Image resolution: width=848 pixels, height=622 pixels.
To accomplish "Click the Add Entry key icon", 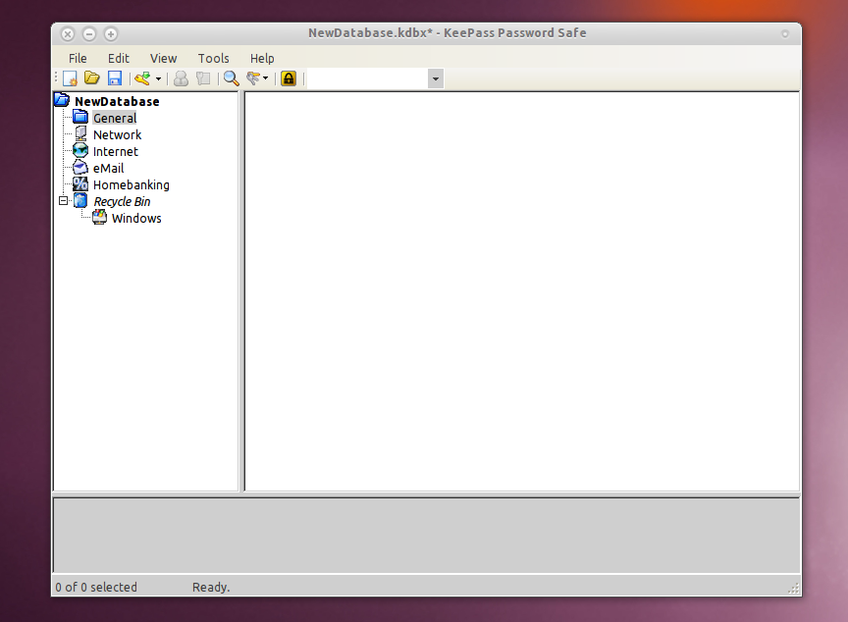I will point(142,78).
